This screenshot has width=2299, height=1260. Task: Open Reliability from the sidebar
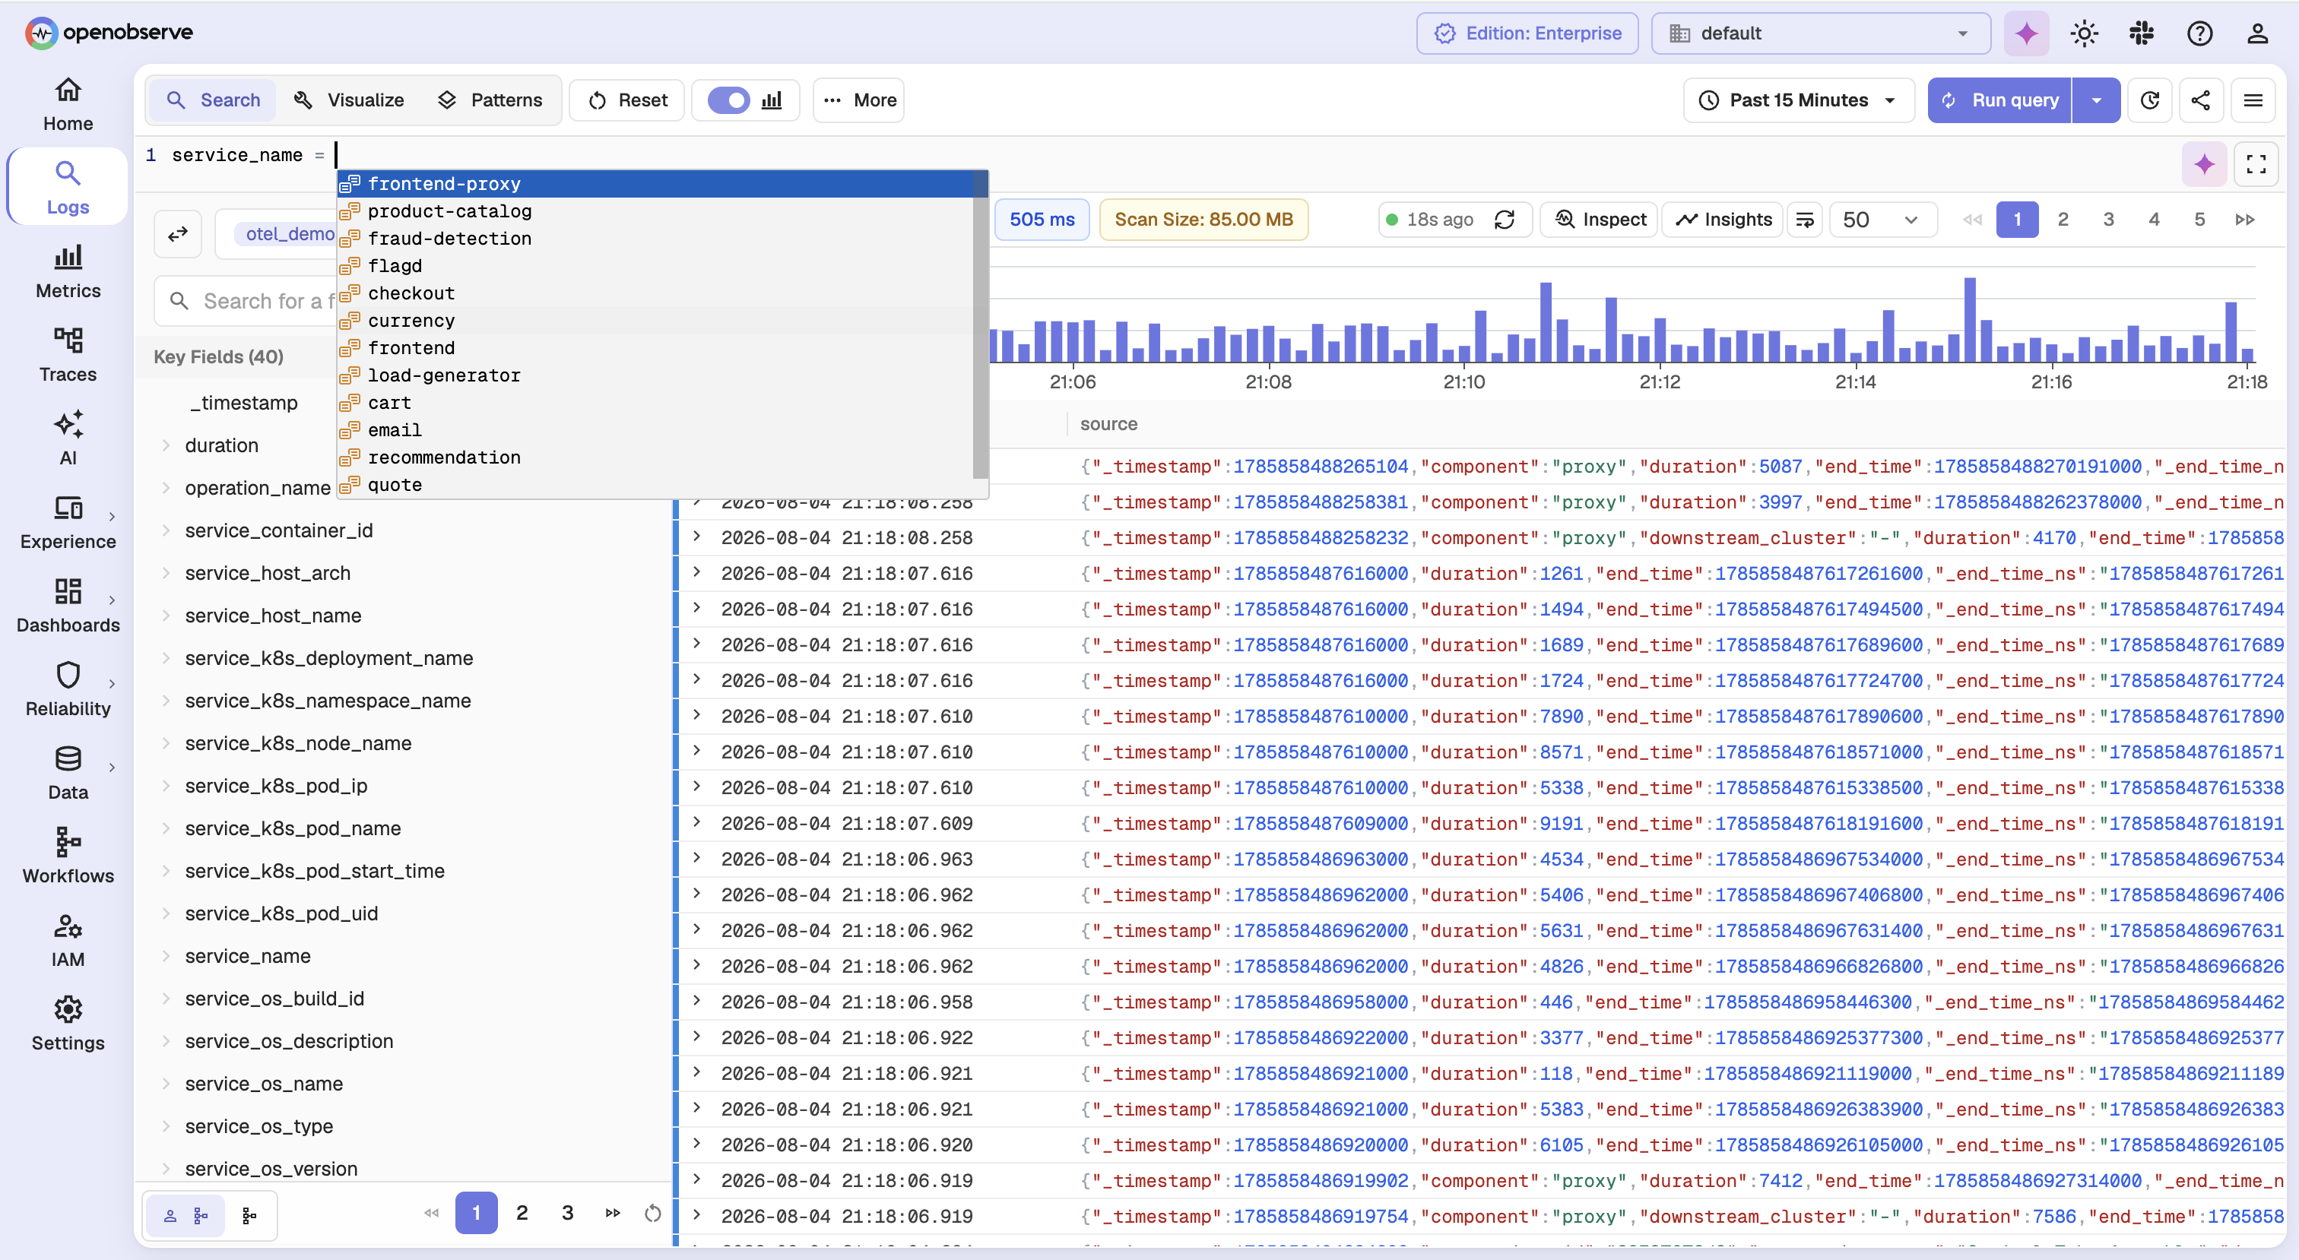[x=68, y=690]
